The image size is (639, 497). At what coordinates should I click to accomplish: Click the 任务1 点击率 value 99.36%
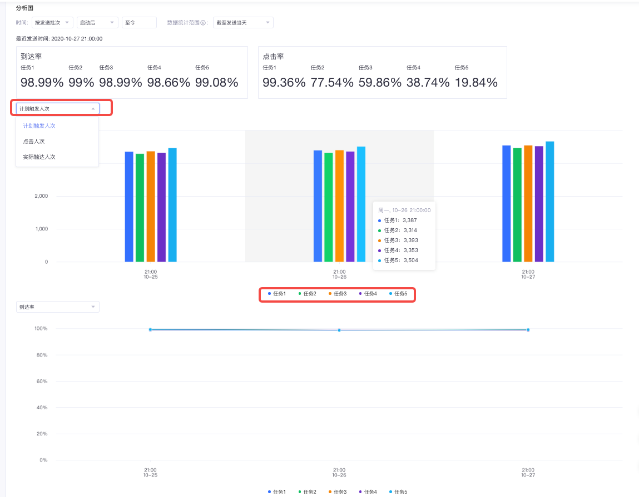point(284,83)
